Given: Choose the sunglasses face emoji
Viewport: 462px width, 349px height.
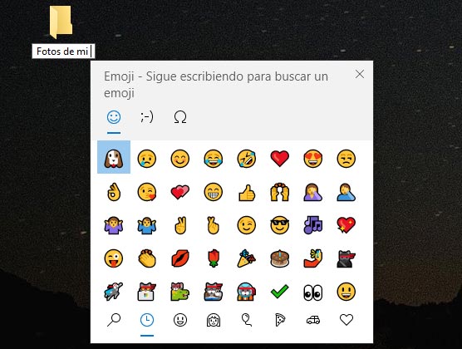Looking at the screenshot, I should pyautogui.click(x=280, y=225).
